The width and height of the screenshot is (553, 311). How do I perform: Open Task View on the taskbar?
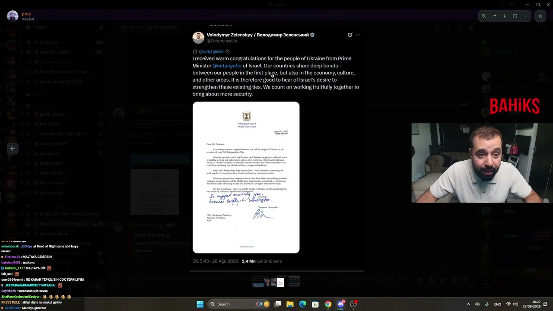(x=277, y=304)
